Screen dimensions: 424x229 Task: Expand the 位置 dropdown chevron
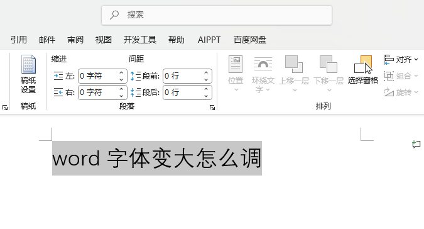(236, 89)
